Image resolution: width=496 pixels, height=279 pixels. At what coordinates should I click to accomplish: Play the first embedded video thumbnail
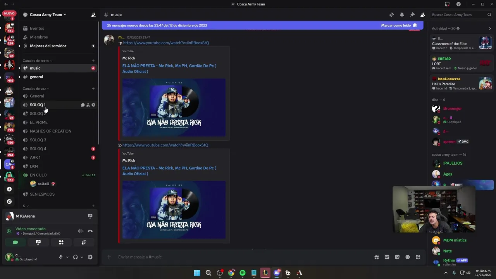coord(174,107)
